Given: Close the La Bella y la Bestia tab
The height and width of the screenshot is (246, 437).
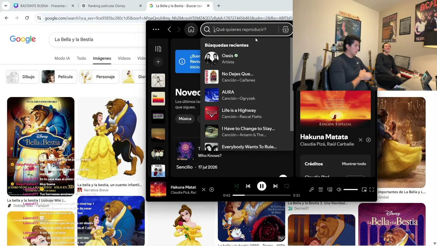Looking at the screenshot, I should click(x=209, y=6).
